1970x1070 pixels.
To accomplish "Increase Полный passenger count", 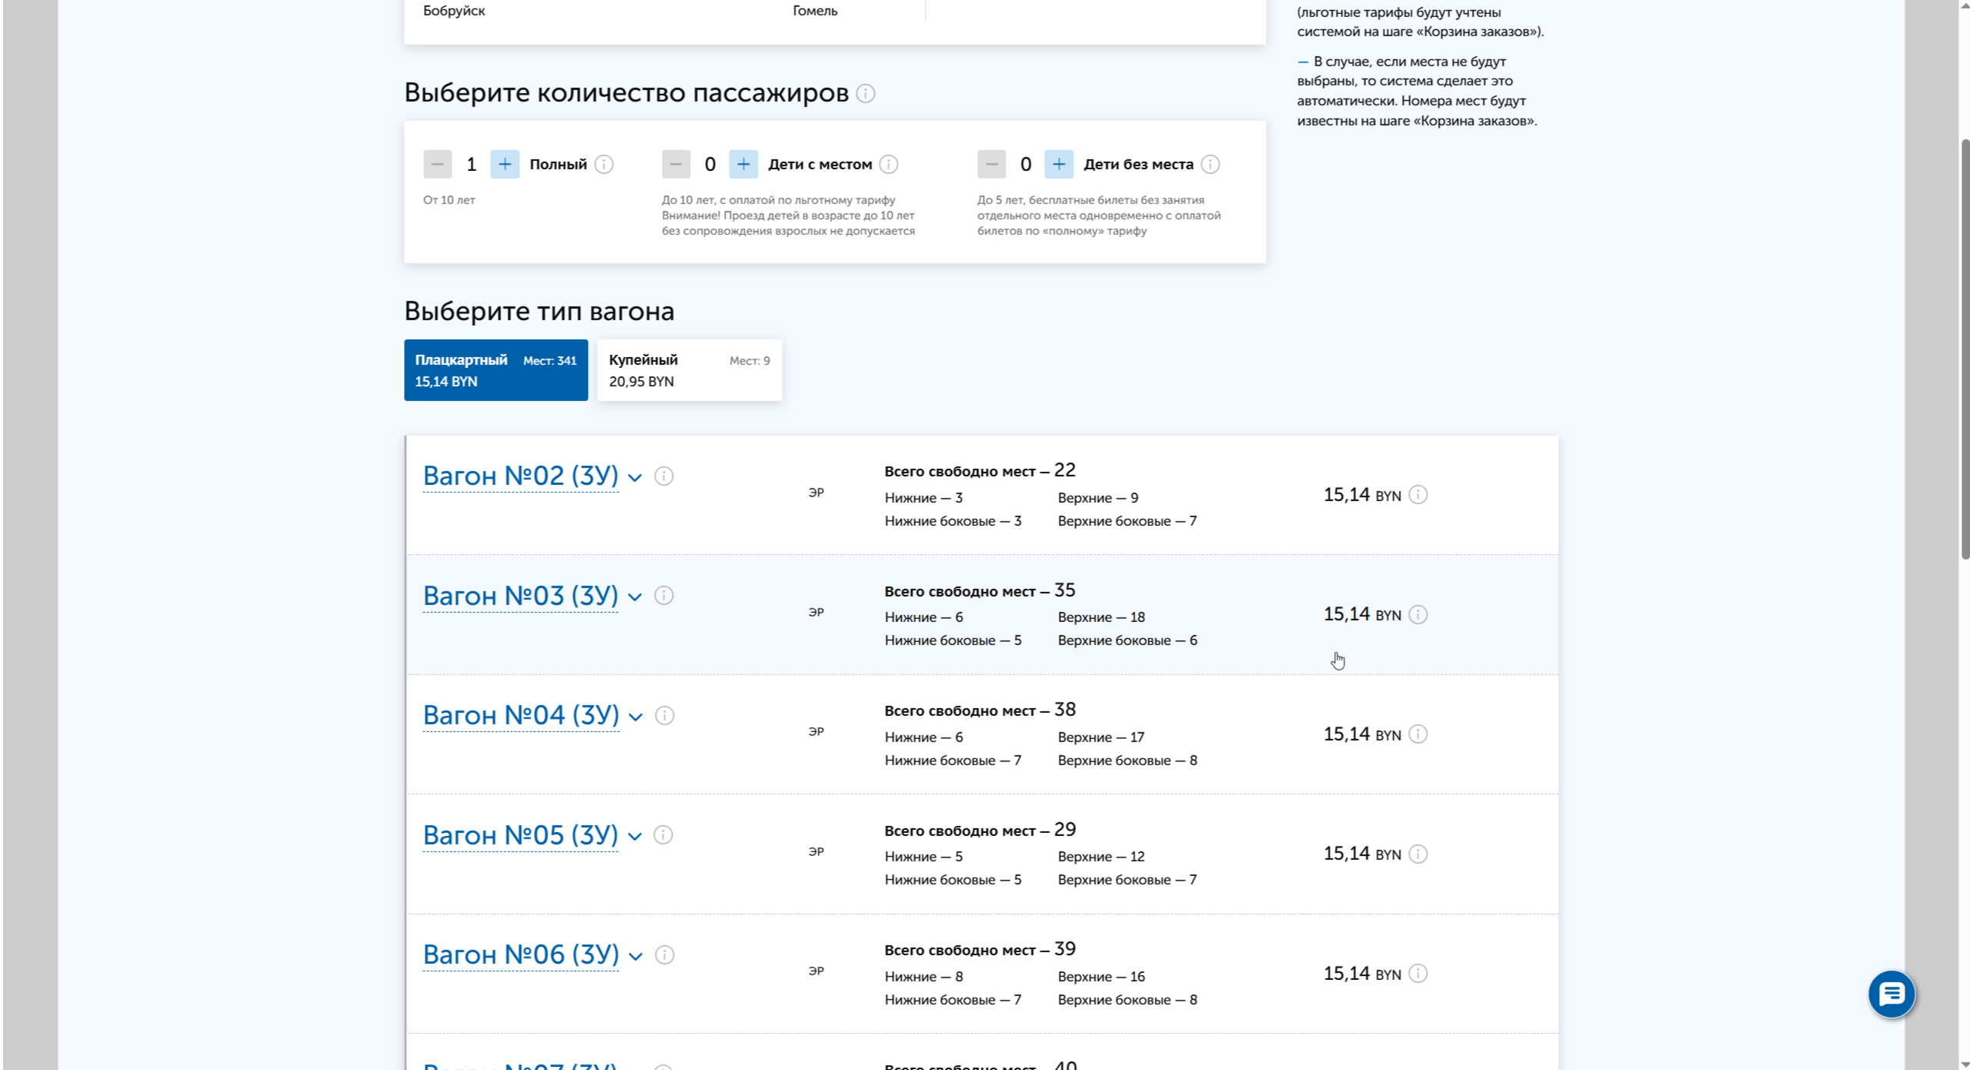I will (x=505, y=164).
